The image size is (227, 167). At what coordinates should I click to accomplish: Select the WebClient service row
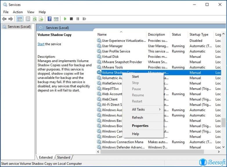point(159,99)
